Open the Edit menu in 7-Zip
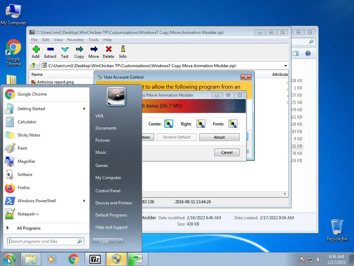Viewport: 354px width, 266px height. [x=46, y=40]
